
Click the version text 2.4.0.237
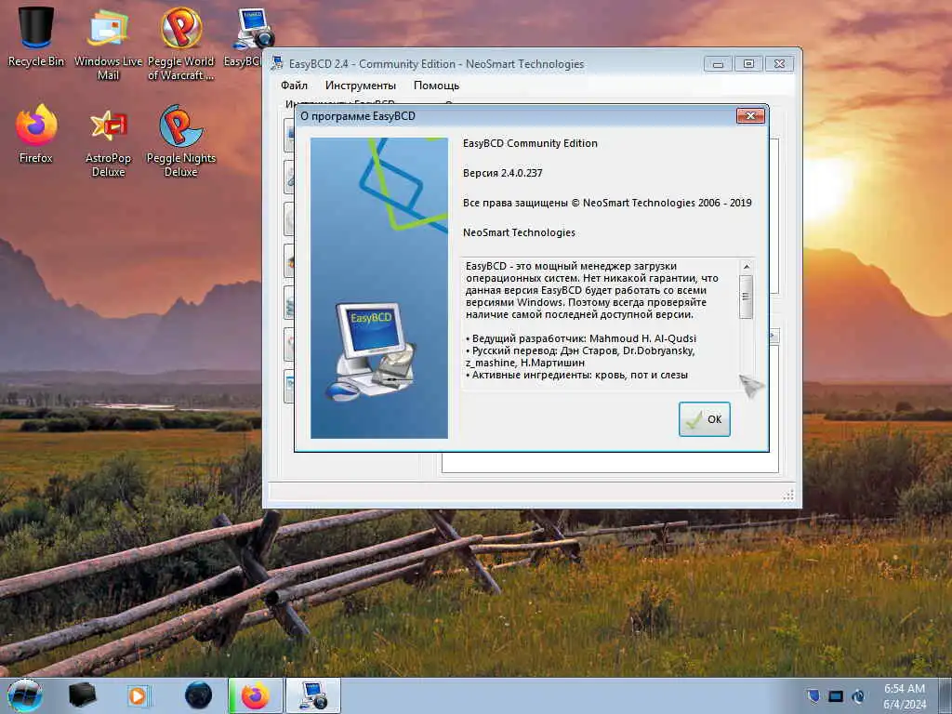tap(503, 173)
